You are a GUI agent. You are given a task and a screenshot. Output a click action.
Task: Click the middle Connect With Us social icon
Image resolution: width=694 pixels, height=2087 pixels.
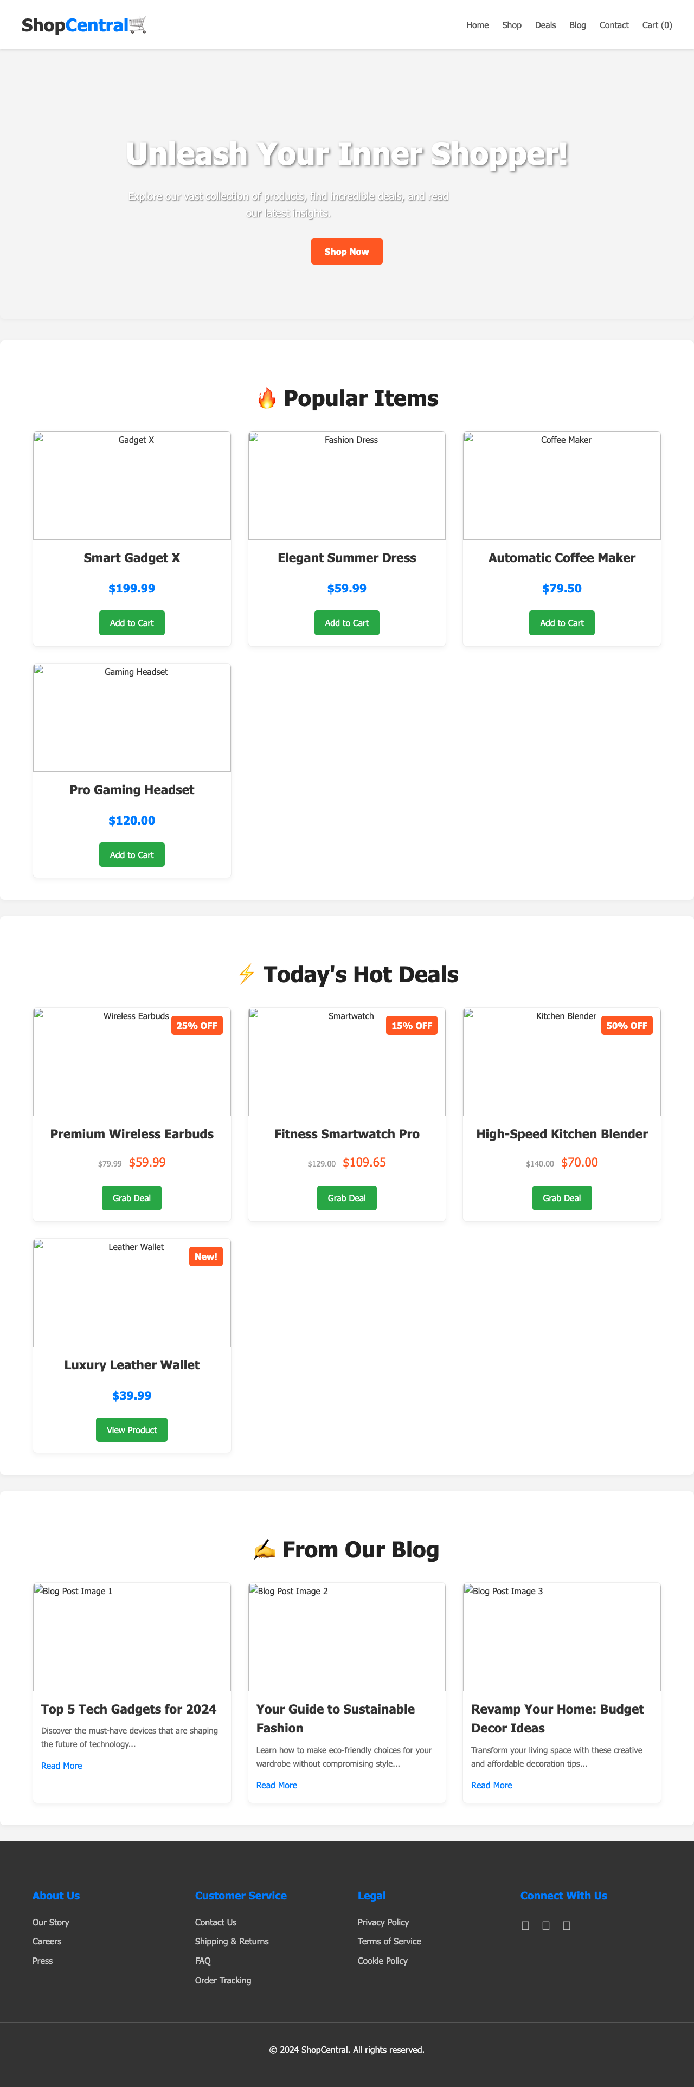tap(545, 1925)
